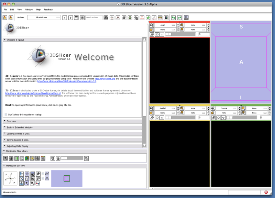Click the undo arrow in toolbar
The image size is (275, 198).
click(x=173, y=18)
